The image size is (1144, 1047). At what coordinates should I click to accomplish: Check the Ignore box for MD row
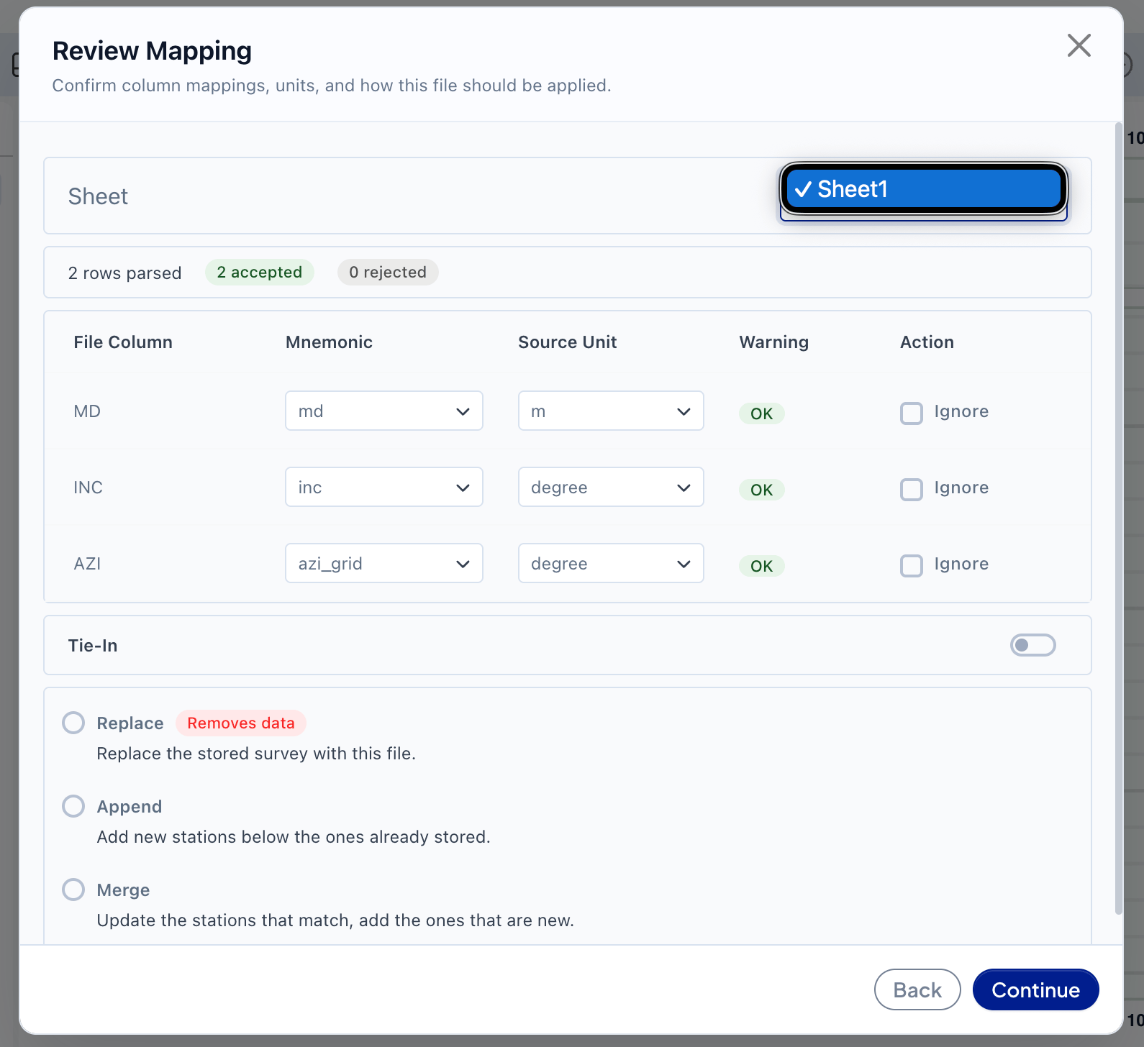pyautogui.click(x=912, y=413)
